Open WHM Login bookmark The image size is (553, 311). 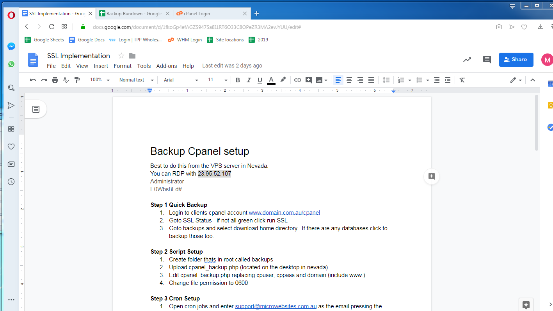[185, 40]
